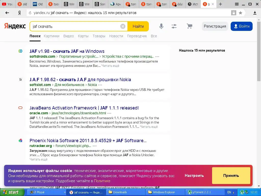Open µTorrent 2.2.1 taskbar item
This screenshot has height=196, width=261.
204,192
